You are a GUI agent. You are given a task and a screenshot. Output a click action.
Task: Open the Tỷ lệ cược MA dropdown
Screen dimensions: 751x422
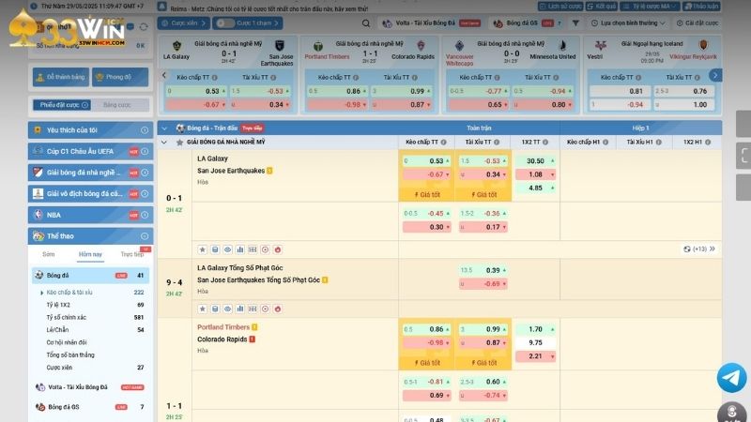[x=650, y=7]
